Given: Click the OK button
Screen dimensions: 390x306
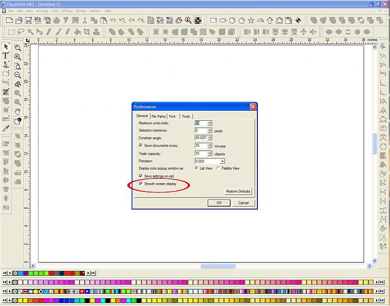Looking at the screenshot, I should pos(219,203).
